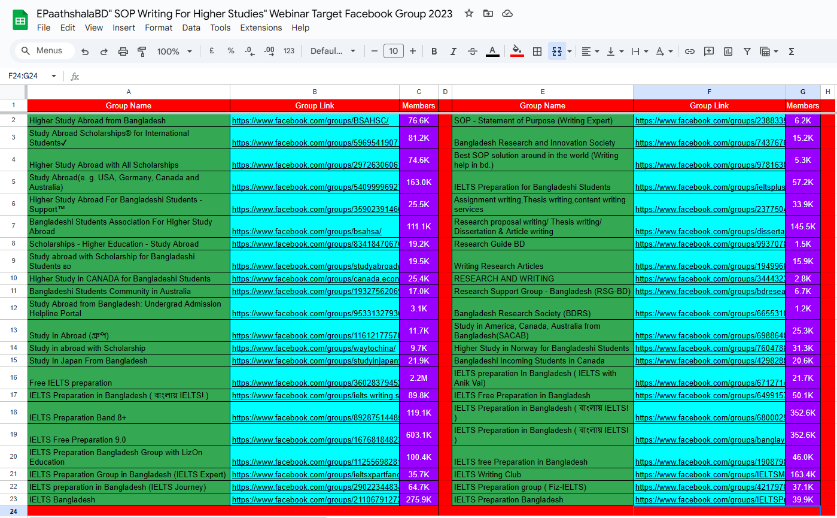837x518 pixels.
Task: Click the font size input field
Action: (393, 52)
